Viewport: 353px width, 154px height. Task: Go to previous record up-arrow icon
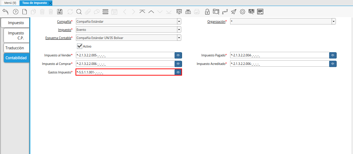point(151,12)
